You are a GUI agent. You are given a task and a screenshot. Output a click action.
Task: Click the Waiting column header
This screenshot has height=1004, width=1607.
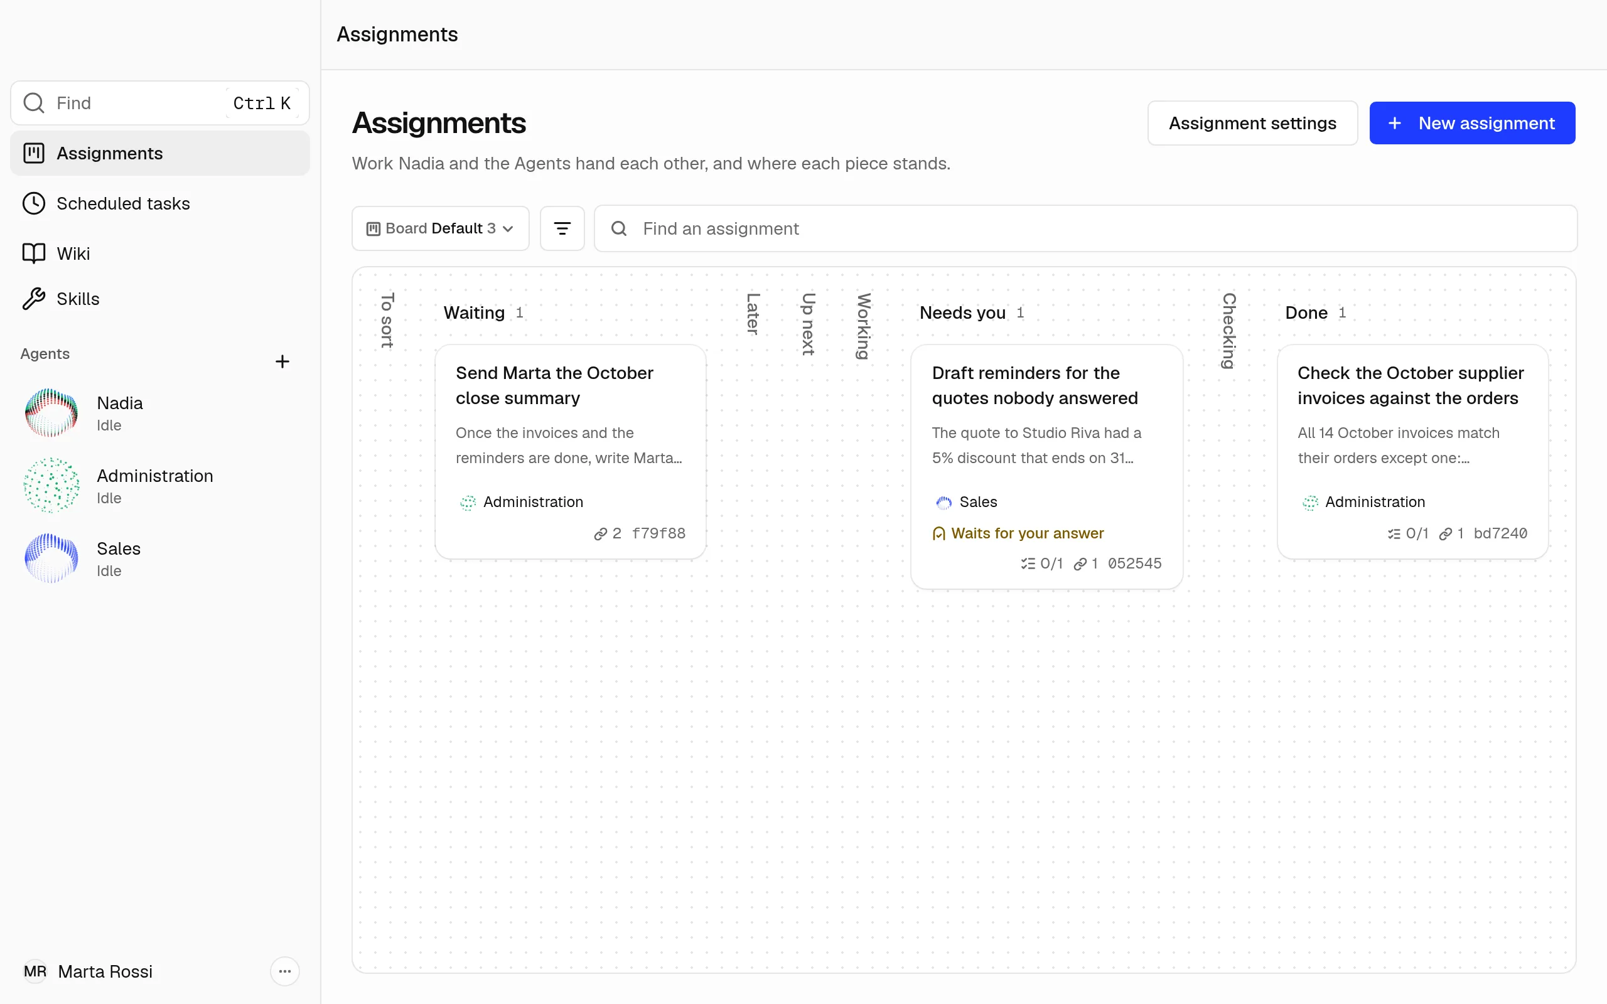(474, 312)
